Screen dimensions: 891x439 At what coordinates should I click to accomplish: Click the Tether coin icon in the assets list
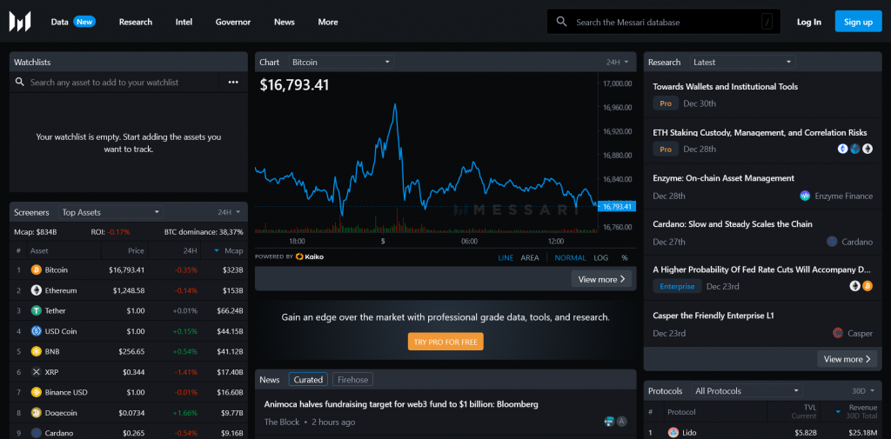point(37,310)
